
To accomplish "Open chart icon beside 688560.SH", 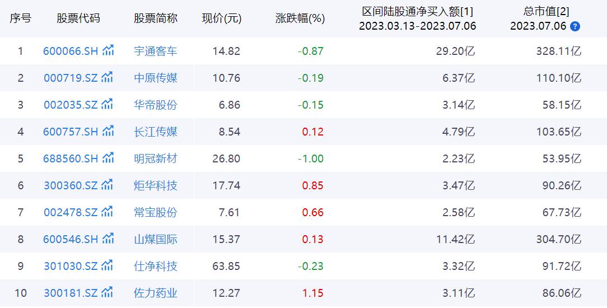I will tap(108, 158).
